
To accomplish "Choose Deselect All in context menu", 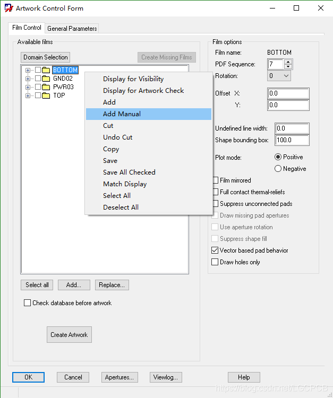I will (x=149, y=207).
